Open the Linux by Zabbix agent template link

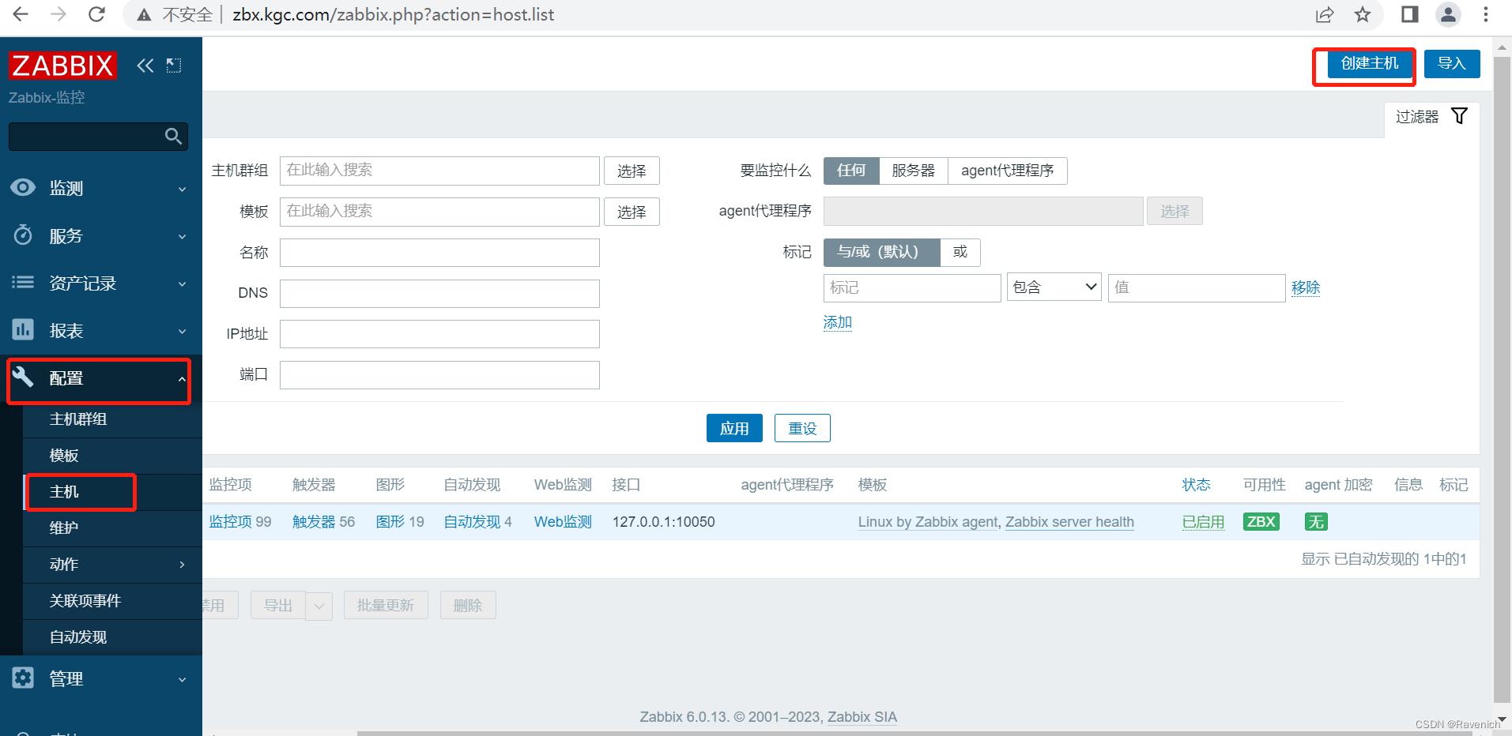click(x=928, y=522)
